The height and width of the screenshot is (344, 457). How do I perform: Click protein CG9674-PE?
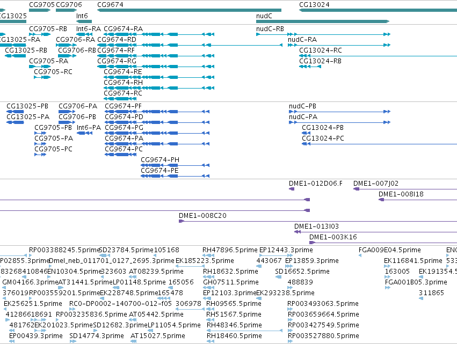click(x=159, y=171)
